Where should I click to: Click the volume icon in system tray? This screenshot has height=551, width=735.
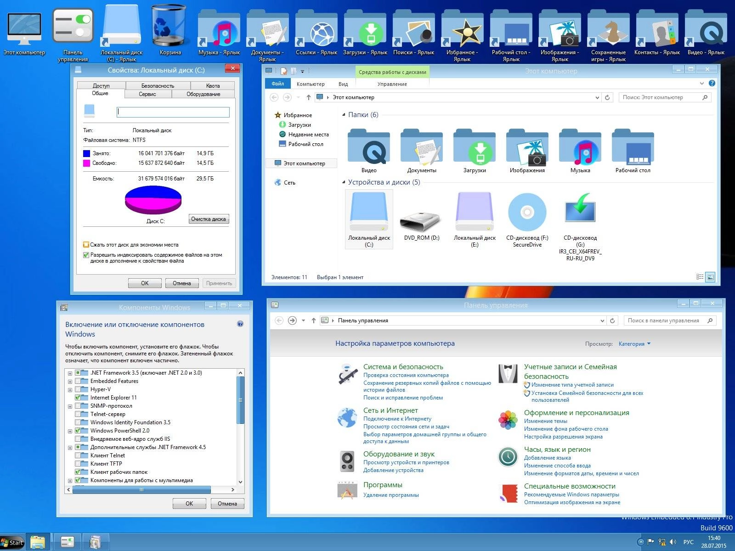click(673, 542)
